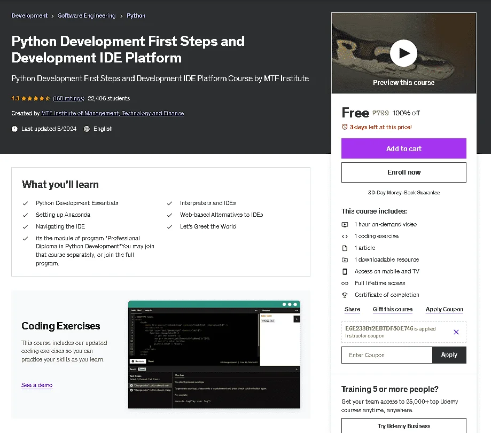Click the checkmark beside Python Development Essentials

[25, 203]
